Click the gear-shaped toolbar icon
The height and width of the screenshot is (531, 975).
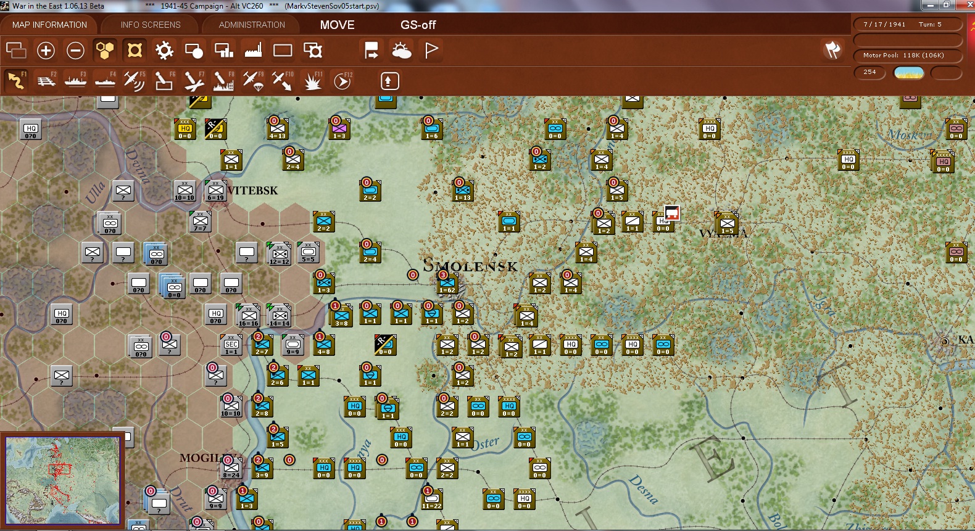pos(164,51)
